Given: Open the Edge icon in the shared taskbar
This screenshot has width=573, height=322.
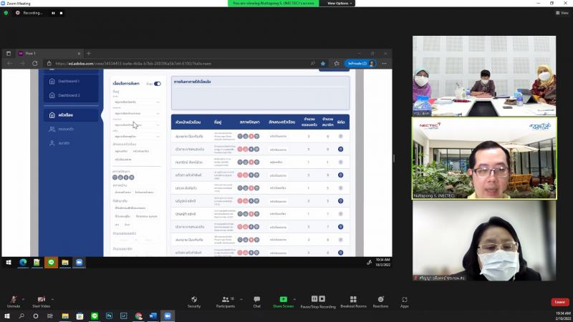Looking at the screenshot, I should pos(23,262).
